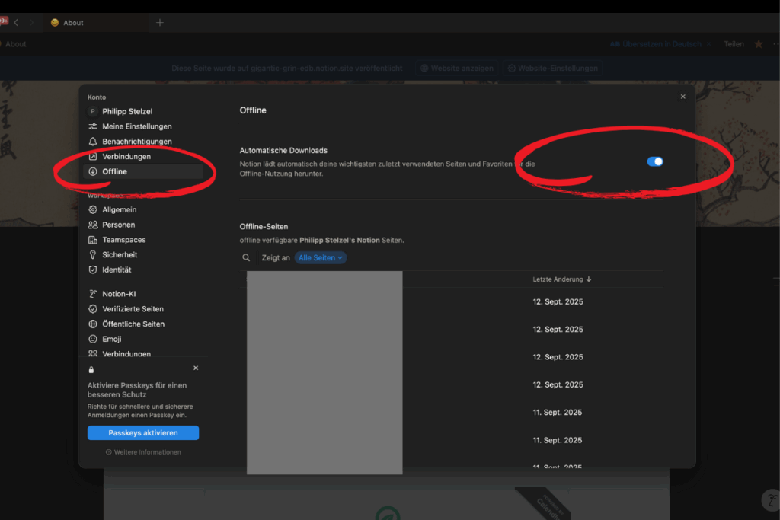Screen dimensions: 780x520
Task: Click the Benachrichtigungen bell icon
Action: coord(92,141)
